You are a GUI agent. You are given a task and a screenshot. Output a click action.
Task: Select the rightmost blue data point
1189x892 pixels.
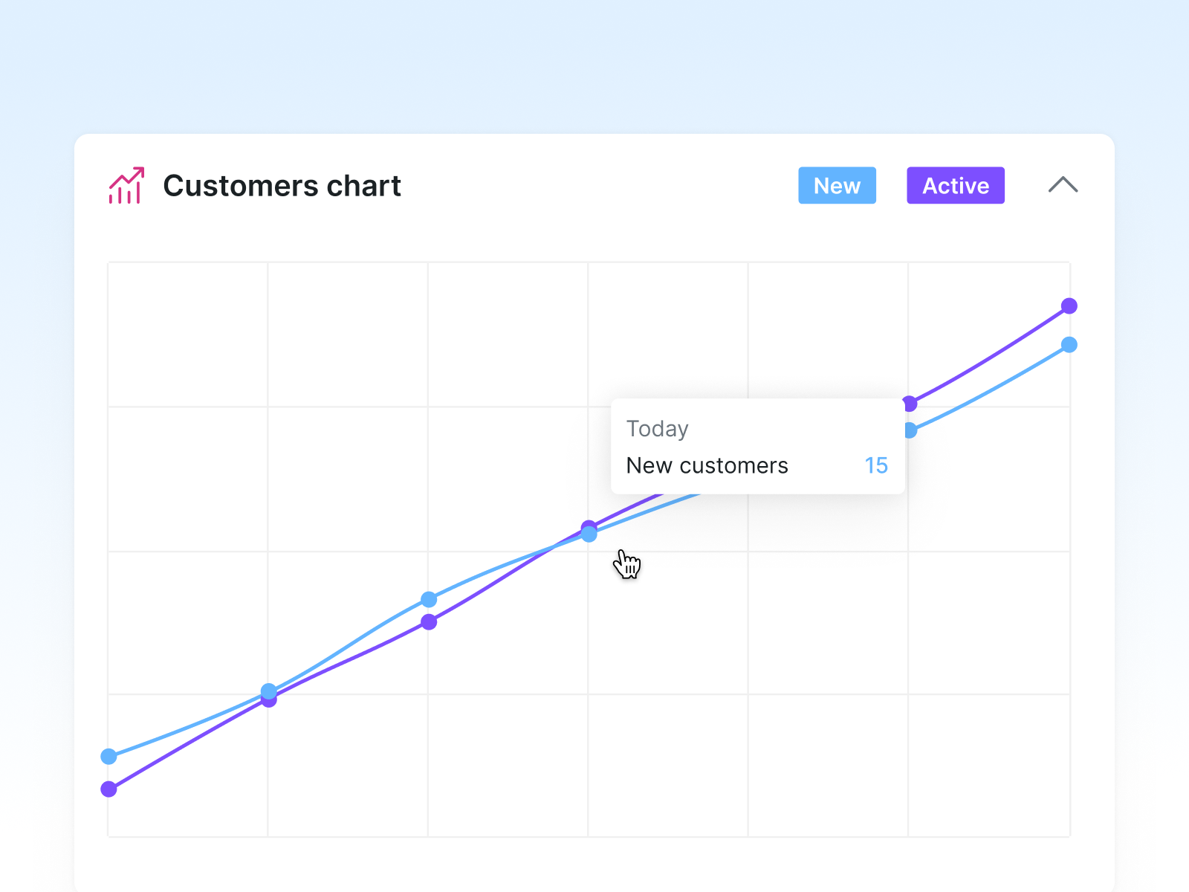click(x=1069, y=345)
